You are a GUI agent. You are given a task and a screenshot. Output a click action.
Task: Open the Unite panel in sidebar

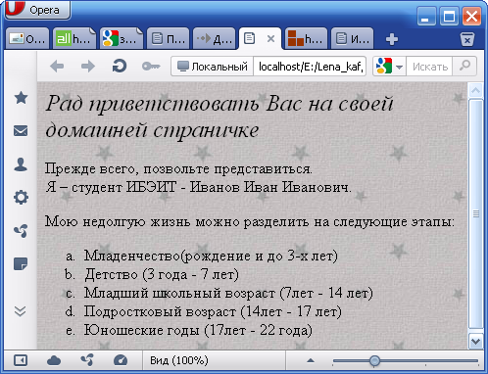(21, 231)
